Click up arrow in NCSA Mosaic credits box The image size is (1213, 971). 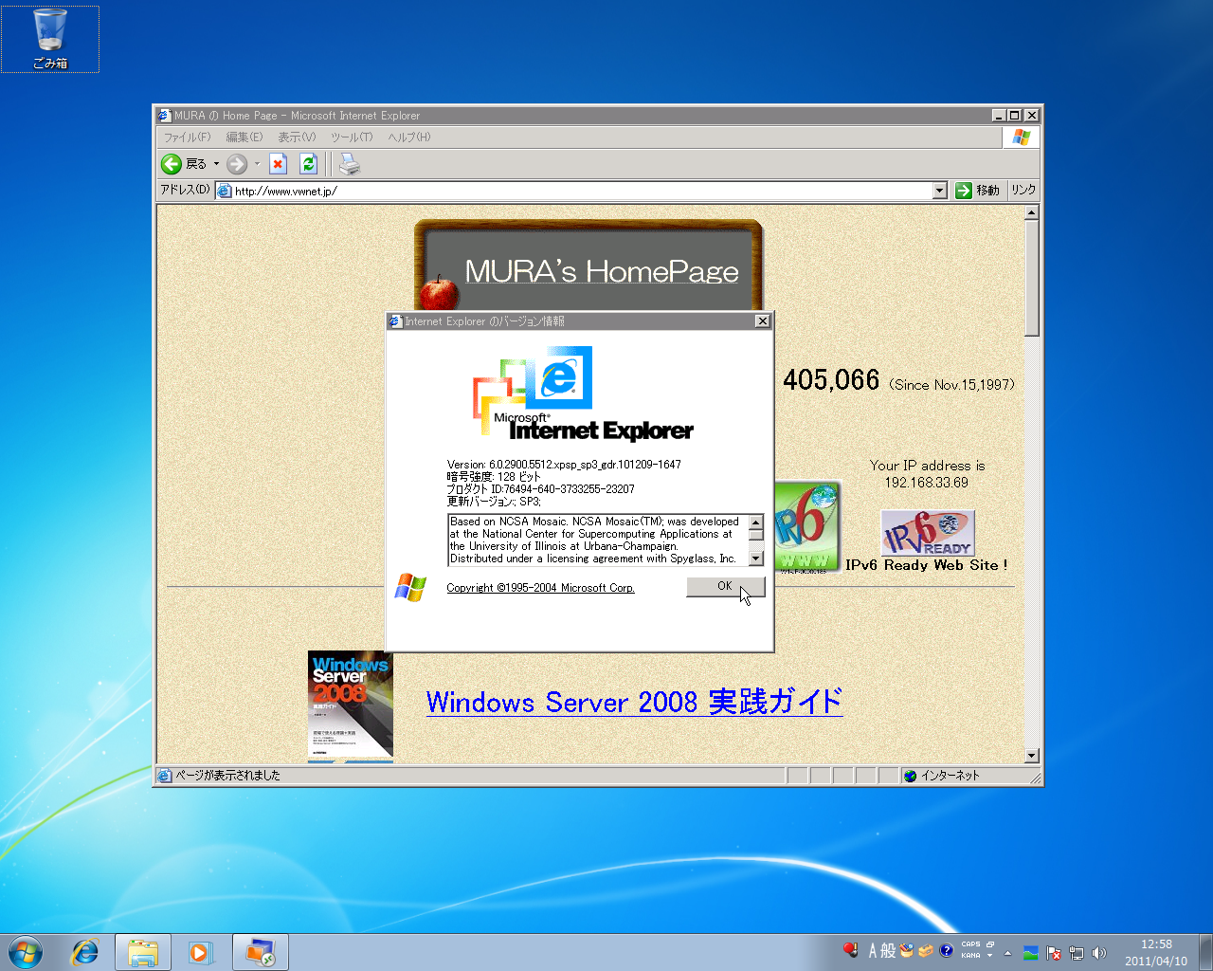point(755,522)
